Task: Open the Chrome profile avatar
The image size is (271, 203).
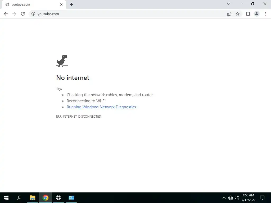Action: [257, 14]
